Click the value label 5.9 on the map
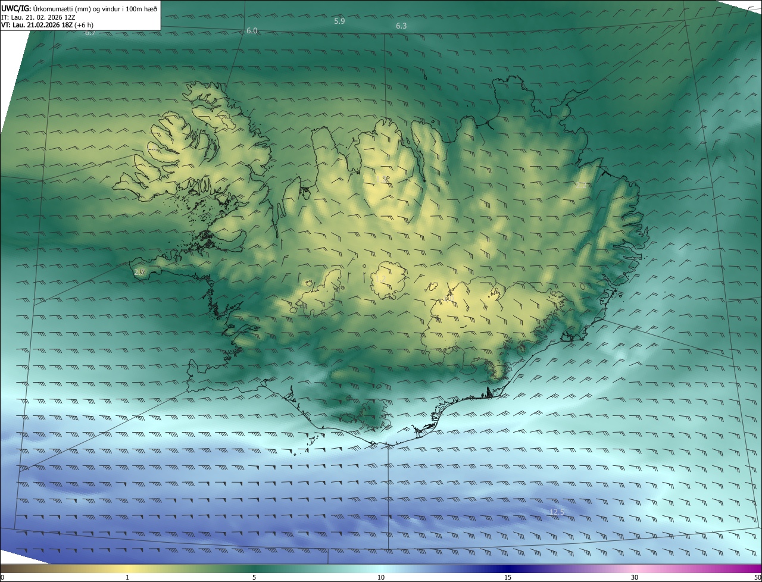Image resolution: width=762 pixels, height=582 pixels. [339, 21]
